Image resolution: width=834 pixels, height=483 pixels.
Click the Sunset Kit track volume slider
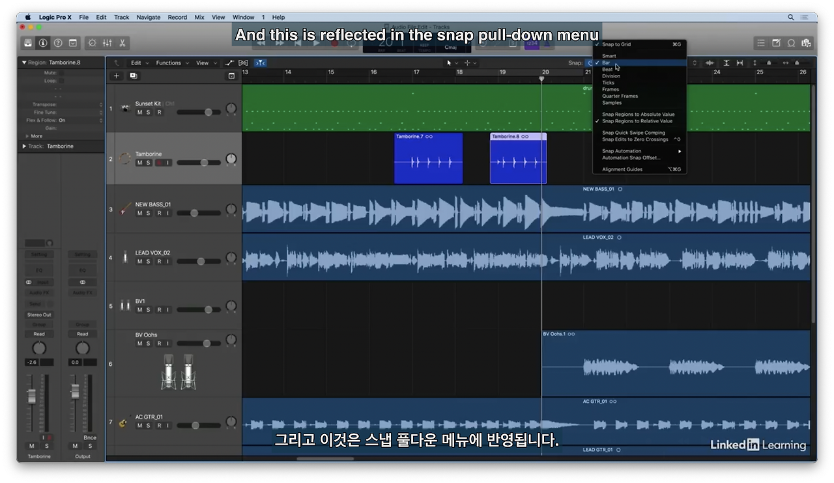198,112
